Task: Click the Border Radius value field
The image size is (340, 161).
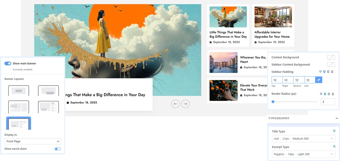Action: point(328,102)
